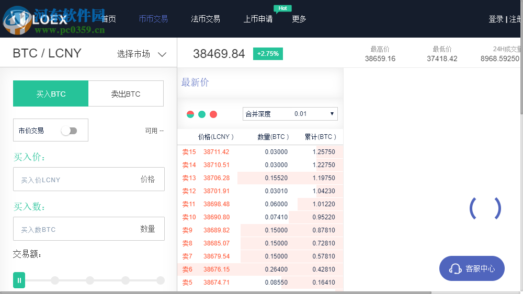Click the fourth stop on the amount slider
The image size is (523, 294).
coord(126,280)
